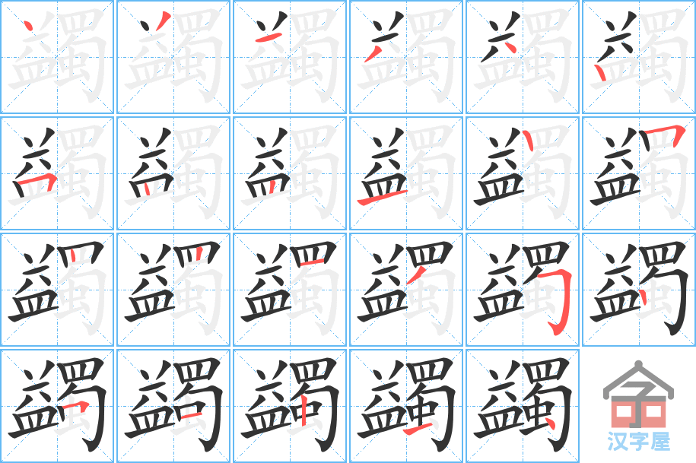This screenshot has width=696, height=463.
Task: Select the fifth stroke step cell
Action: pyautogui.click(x=523, y=57)
